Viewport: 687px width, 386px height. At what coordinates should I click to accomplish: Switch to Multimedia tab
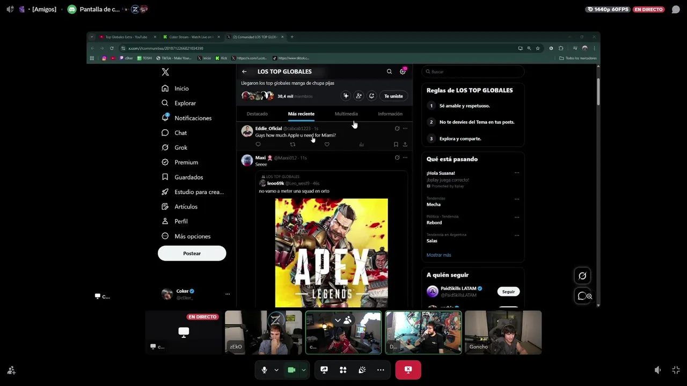click(x=346, y=114)
